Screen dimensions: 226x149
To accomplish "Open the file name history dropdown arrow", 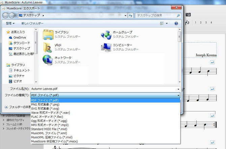I will pos(178,89).
